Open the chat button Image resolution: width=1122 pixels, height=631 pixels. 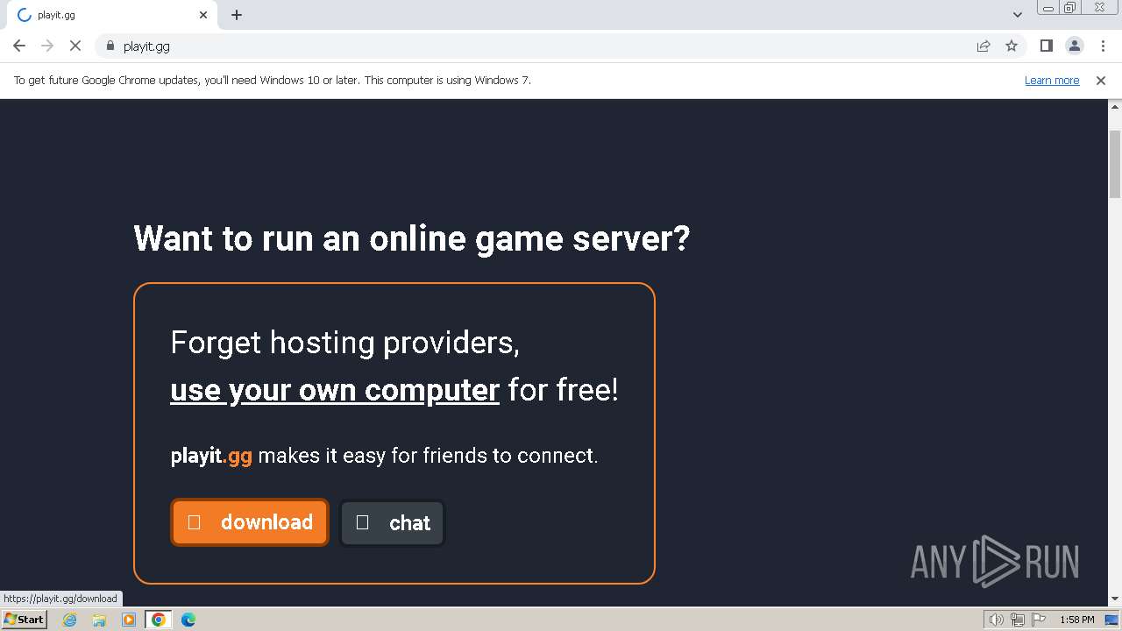(x=393, y=523)
